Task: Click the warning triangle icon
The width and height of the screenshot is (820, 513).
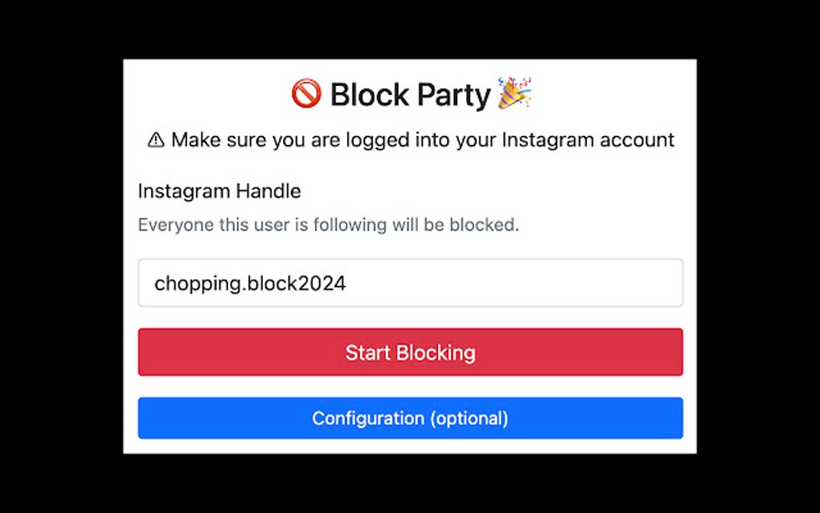Action: point(155,140)
